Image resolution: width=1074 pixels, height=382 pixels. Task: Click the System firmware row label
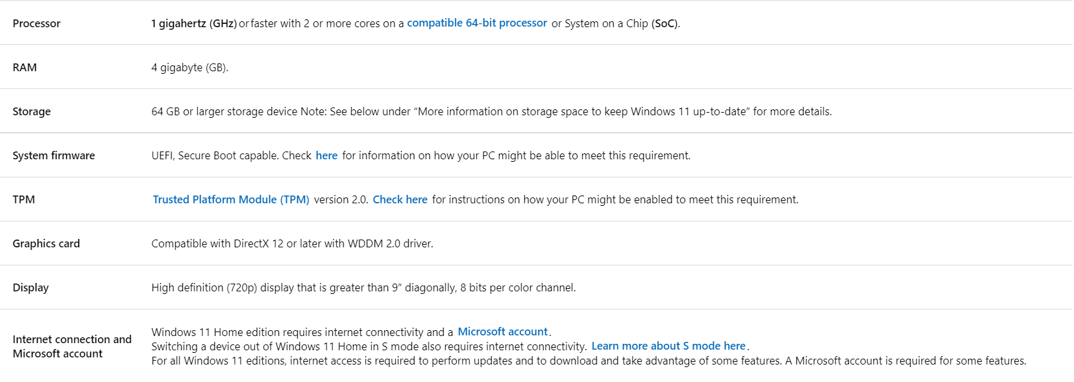(x=54, y=155)
